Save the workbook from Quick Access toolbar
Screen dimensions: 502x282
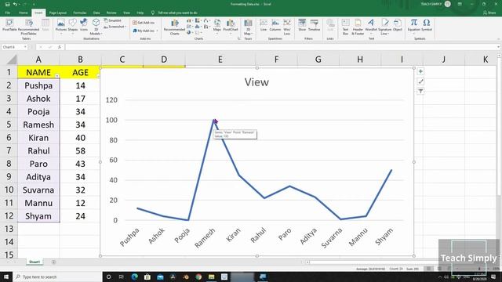tap(7, 4)
